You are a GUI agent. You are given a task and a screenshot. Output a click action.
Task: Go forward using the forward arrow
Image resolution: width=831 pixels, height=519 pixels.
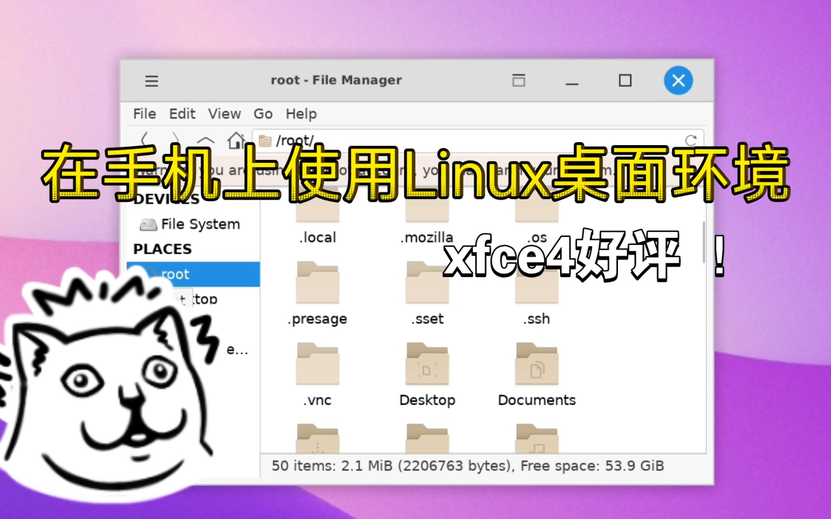(x=176, y=140)
